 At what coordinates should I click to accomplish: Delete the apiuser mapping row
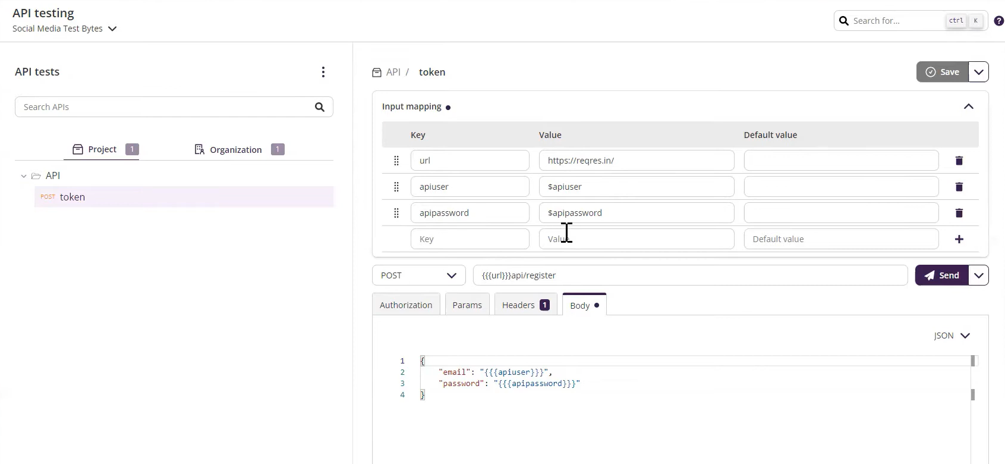[959, 187]
